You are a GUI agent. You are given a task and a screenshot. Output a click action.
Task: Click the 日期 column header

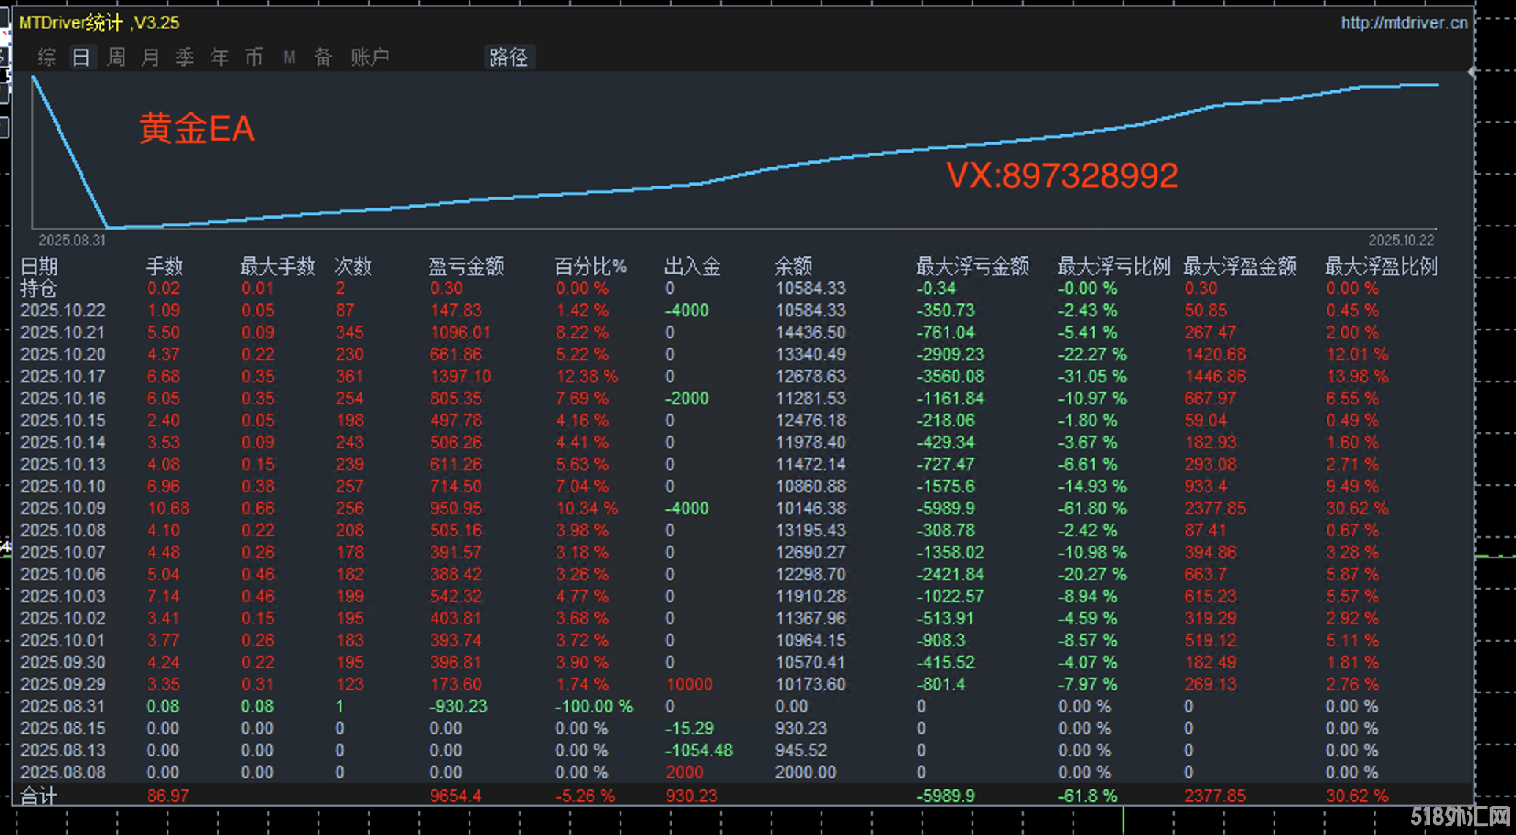click(x=39, y=267)
